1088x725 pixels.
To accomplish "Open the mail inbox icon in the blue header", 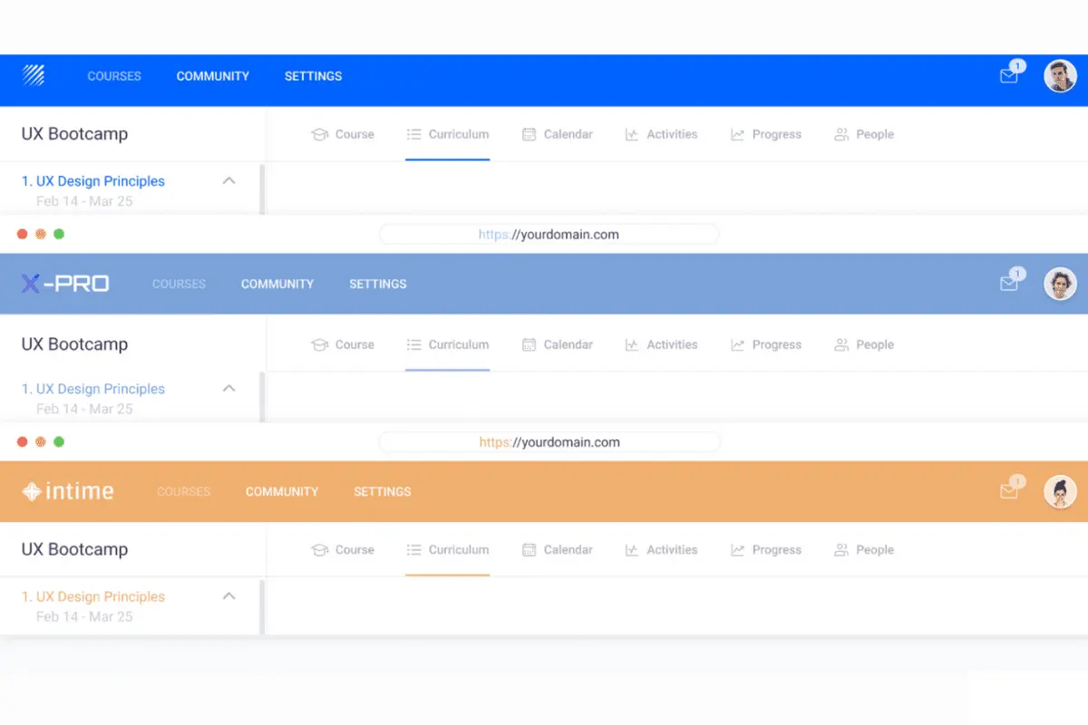I will click(1009, 76).
